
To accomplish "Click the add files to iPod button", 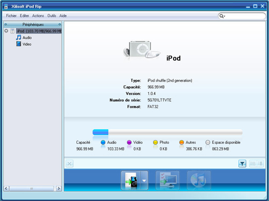I will [x=131, y=180].
